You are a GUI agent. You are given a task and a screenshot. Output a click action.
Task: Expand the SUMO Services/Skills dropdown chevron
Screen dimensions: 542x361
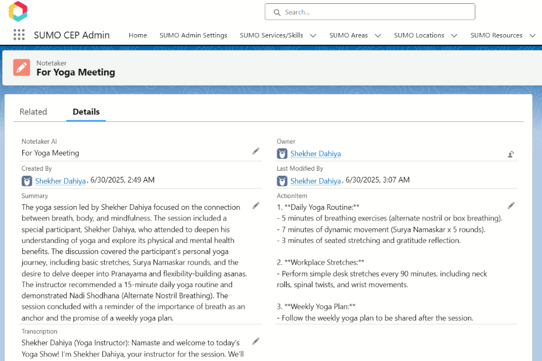[313, 36]
